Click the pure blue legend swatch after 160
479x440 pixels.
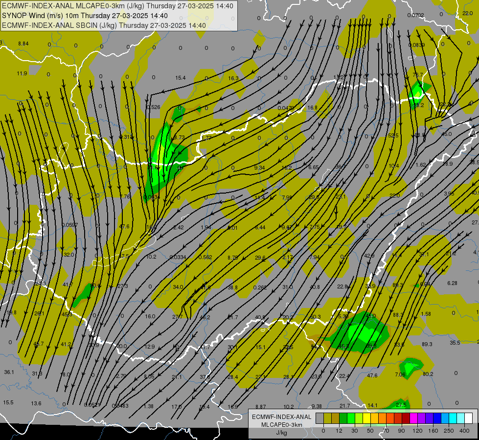click(437, 418)
